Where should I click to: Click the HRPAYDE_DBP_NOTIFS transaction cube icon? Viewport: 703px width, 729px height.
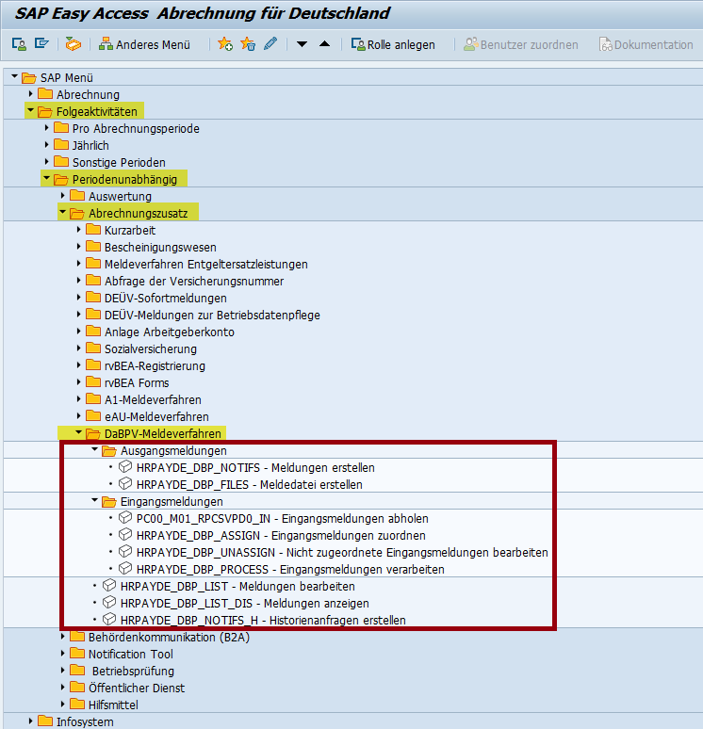(x=125, y=466)
